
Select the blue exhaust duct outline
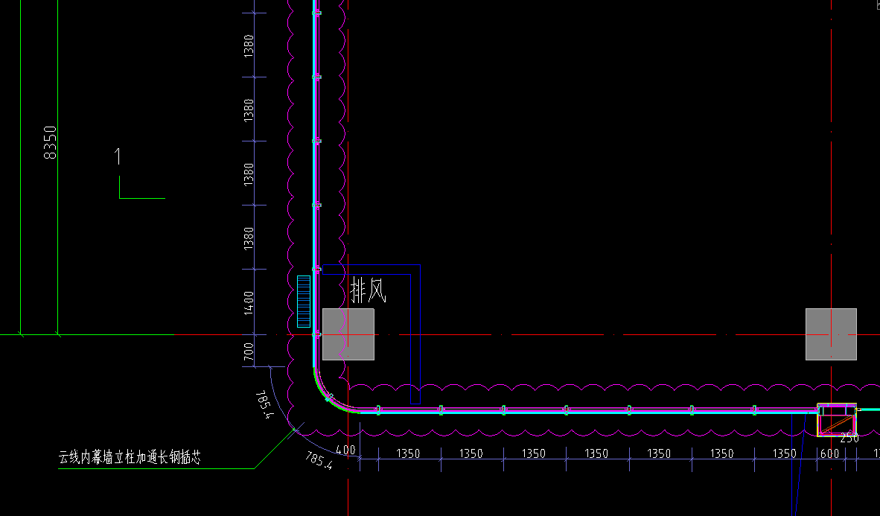tap(415, 335)
